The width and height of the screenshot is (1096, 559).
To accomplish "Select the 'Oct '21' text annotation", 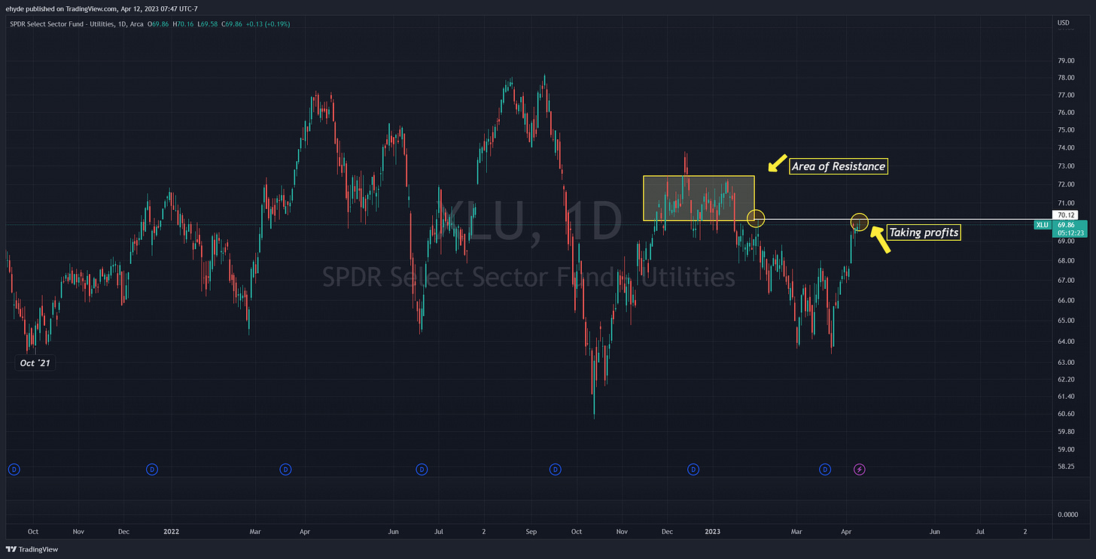I will click(37, 363).
